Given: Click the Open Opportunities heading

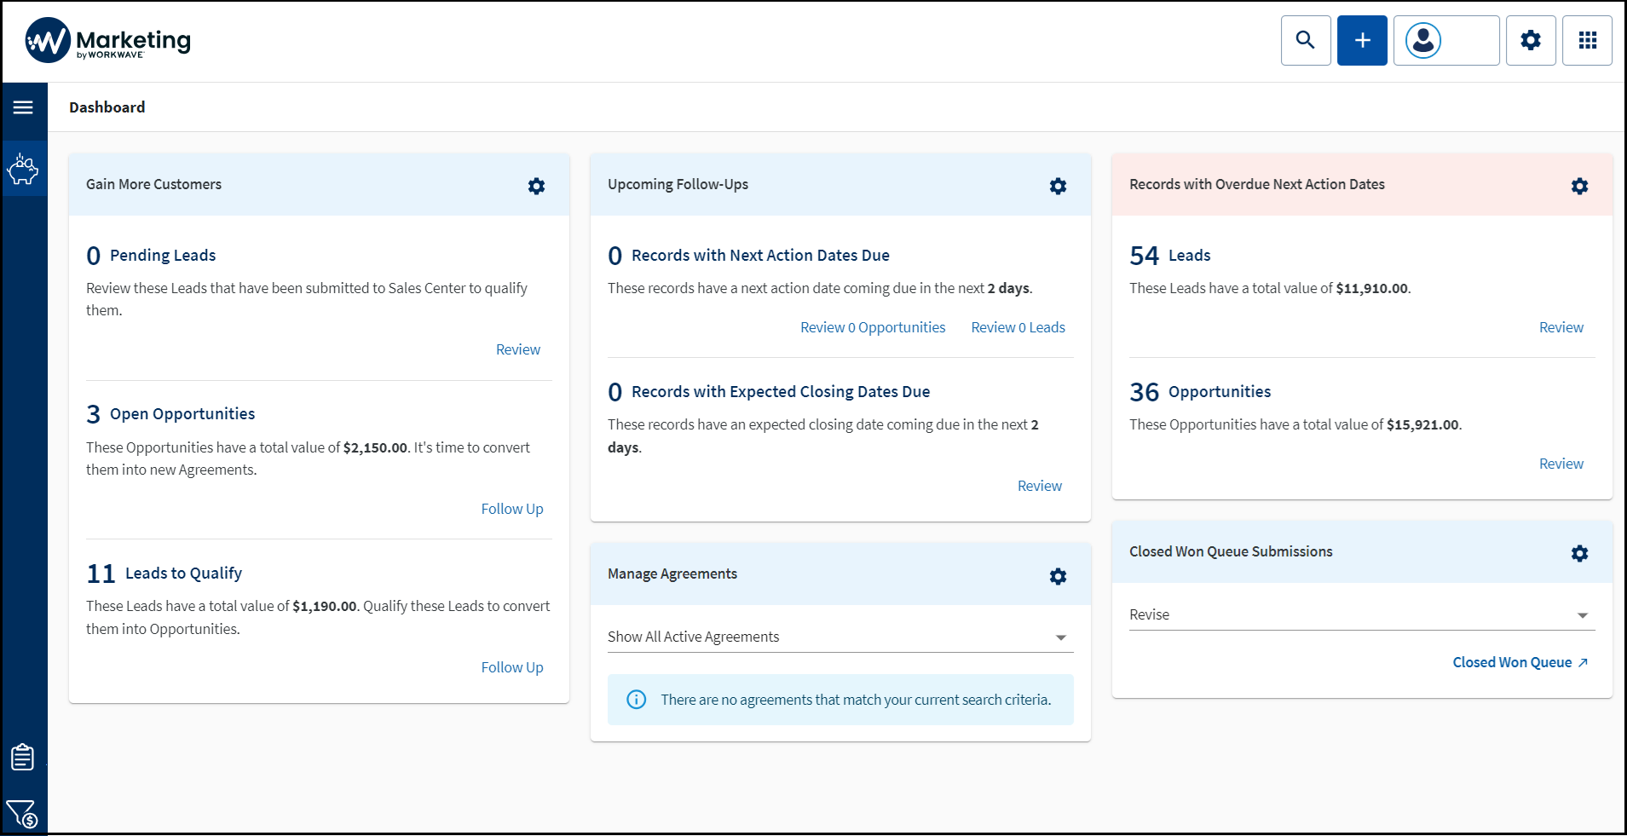Looking at the screenshot, I should (182, 413).
